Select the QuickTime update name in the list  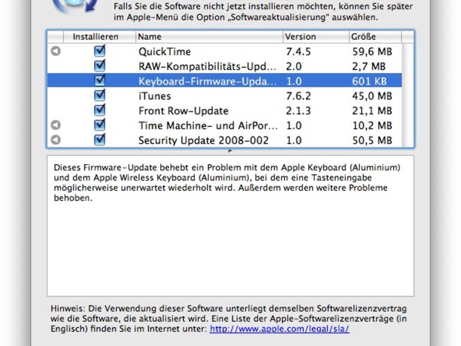point(165,51)
